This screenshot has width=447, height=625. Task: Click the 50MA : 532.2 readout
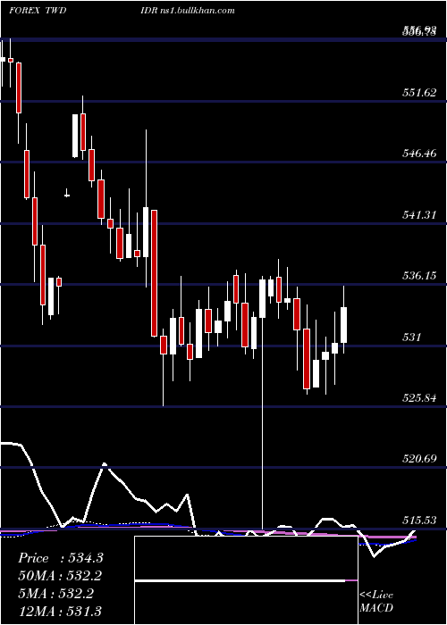coord(60,576)
